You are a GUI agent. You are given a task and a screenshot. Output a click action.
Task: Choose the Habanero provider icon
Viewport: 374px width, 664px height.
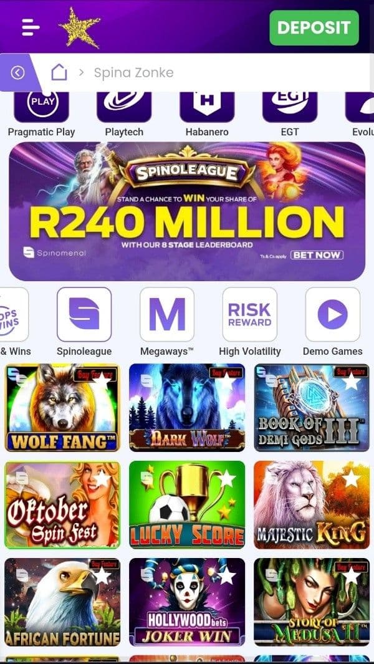pyautogui.click(x=207, y=107)
